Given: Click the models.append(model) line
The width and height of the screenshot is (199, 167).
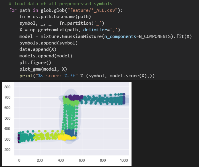Looking at the screenshot, I should click(x=46, y=56).
